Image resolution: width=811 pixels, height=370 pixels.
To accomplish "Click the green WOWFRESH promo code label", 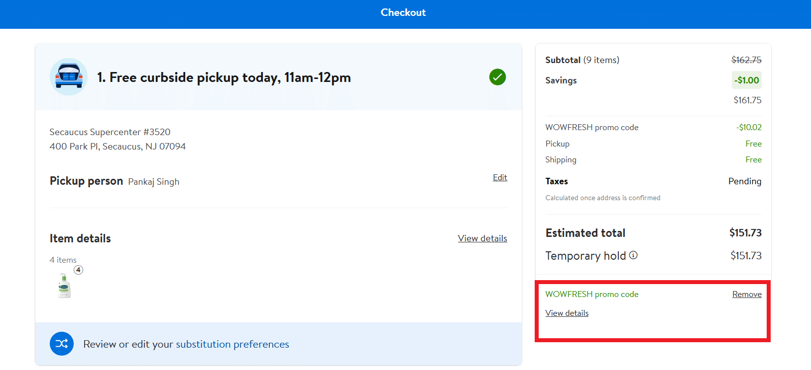I will (x=591, y=295).
